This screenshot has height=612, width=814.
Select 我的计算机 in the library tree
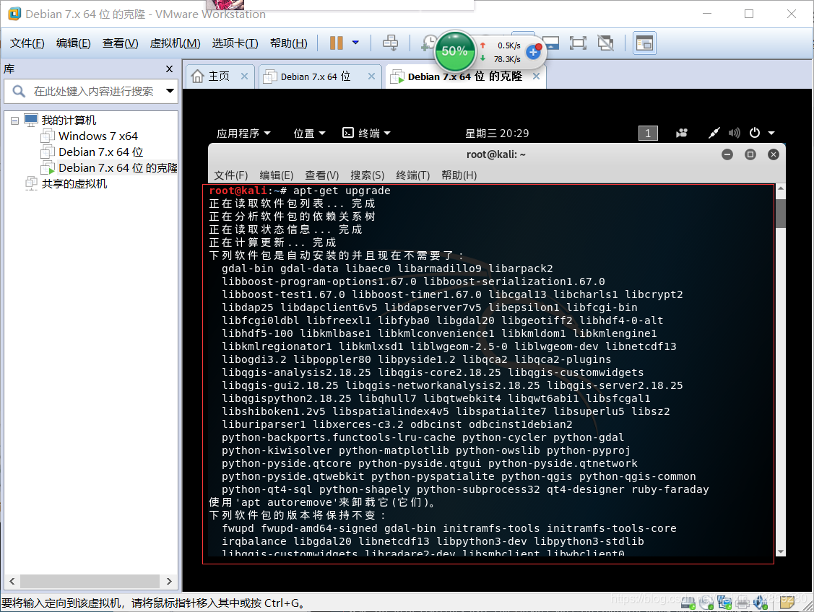coord(69,121)
